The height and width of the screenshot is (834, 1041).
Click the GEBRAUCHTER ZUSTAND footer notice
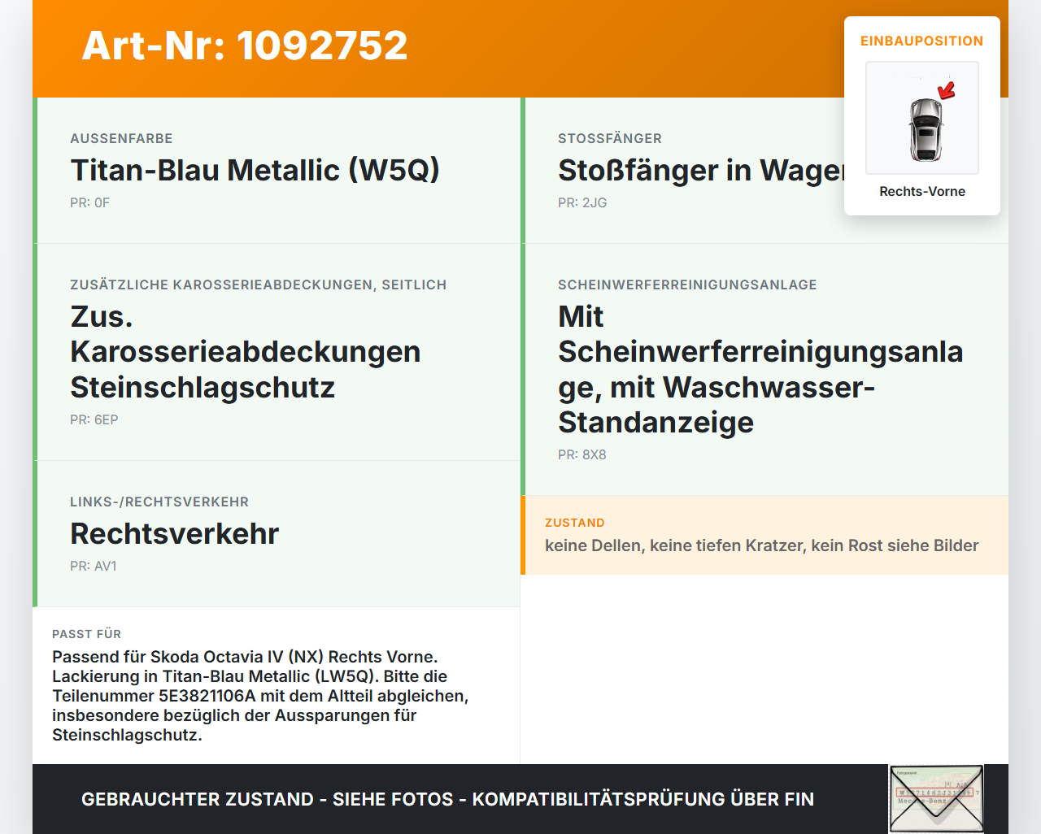[447, 799]
